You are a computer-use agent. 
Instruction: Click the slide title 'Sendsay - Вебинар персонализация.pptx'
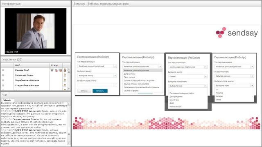pyautogui.click(x=101, y=4)
